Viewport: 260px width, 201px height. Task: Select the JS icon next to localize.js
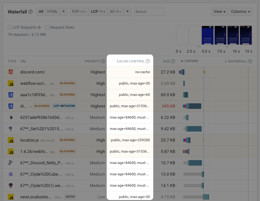point(11,140)
